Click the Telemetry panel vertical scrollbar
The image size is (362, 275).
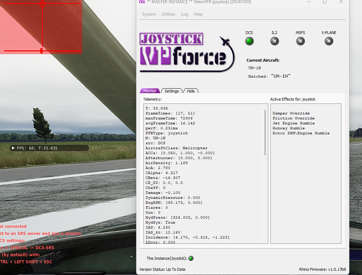265,132
